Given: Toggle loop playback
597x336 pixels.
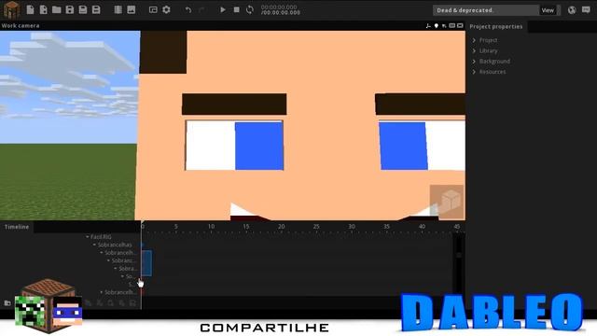Looking at the screenshot, I should (x=249, y=9).
